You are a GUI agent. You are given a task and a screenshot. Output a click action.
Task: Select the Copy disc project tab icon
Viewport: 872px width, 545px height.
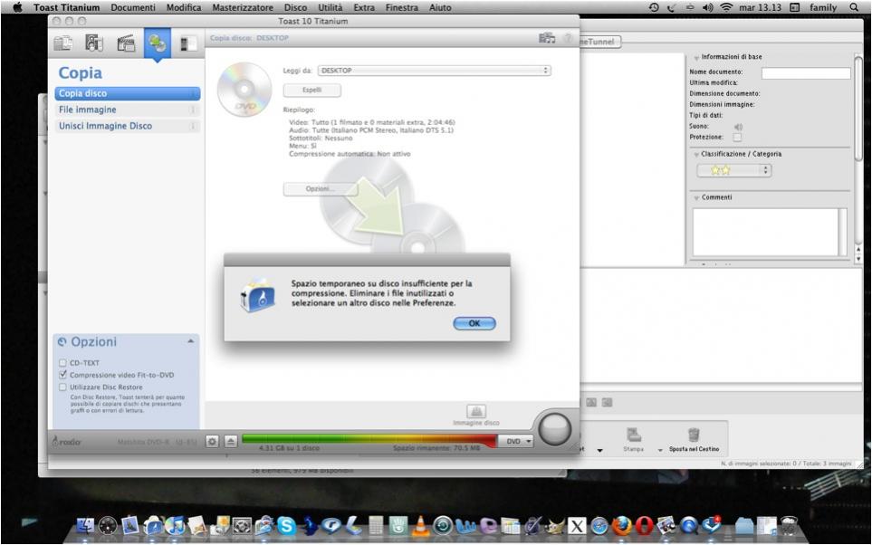(x=158, y=43)
